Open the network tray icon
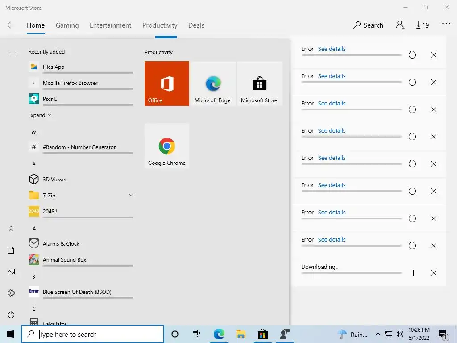The image size is (457, 343). tap(389, 334)
